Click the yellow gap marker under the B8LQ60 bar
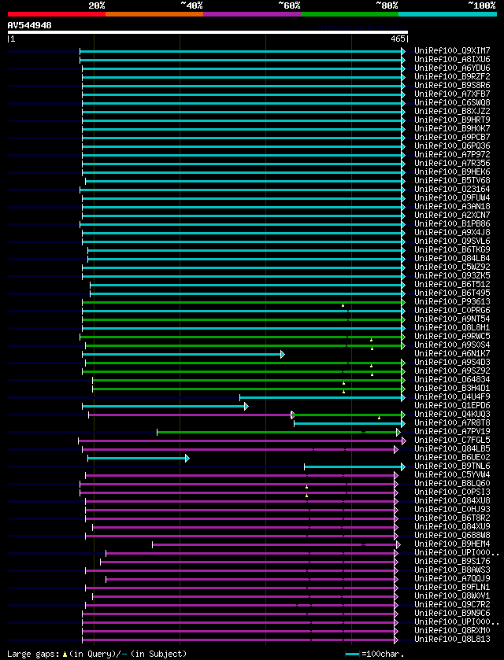The height and width of the screenshot is (660, 504). coord(307,487)
